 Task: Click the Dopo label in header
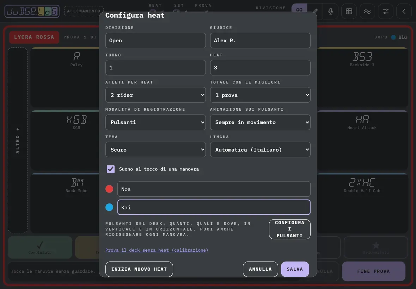[x=381, y=37]
